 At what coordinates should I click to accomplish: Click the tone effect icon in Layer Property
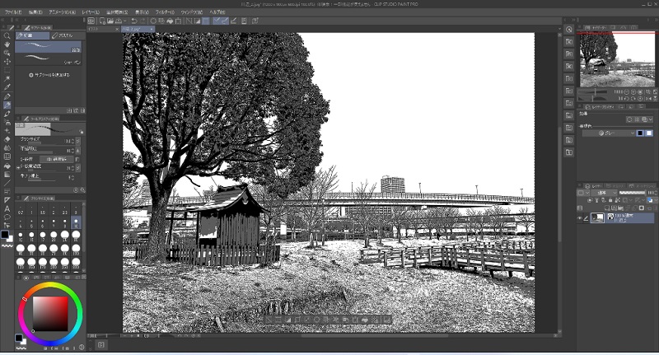click(x=637, y=119)
